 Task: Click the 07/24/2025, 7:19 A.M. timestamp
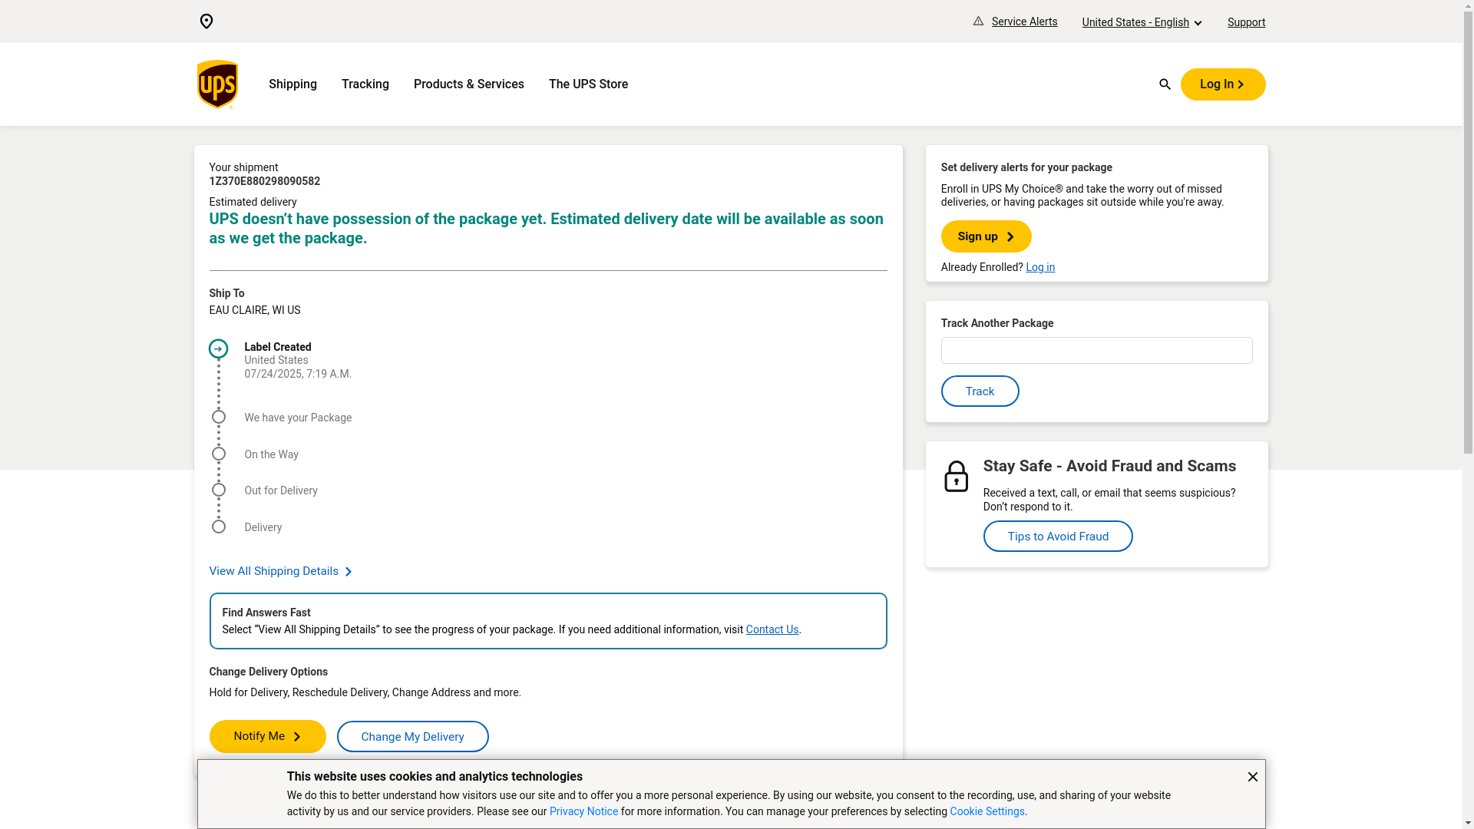click(298, 374)
